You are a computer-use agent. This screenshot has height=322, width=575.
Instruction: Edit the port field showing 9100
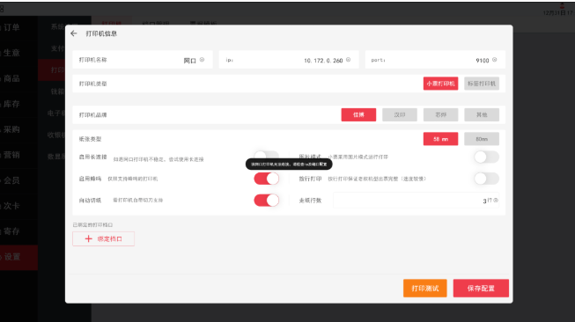point(435,60)
